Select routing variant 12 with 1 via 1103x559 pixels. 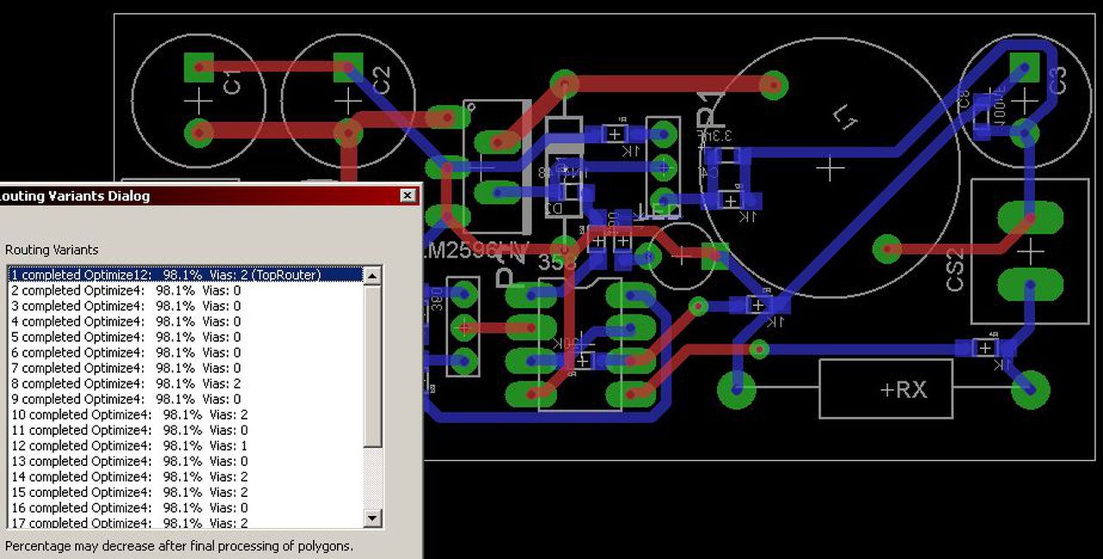(x=185, y=445)
